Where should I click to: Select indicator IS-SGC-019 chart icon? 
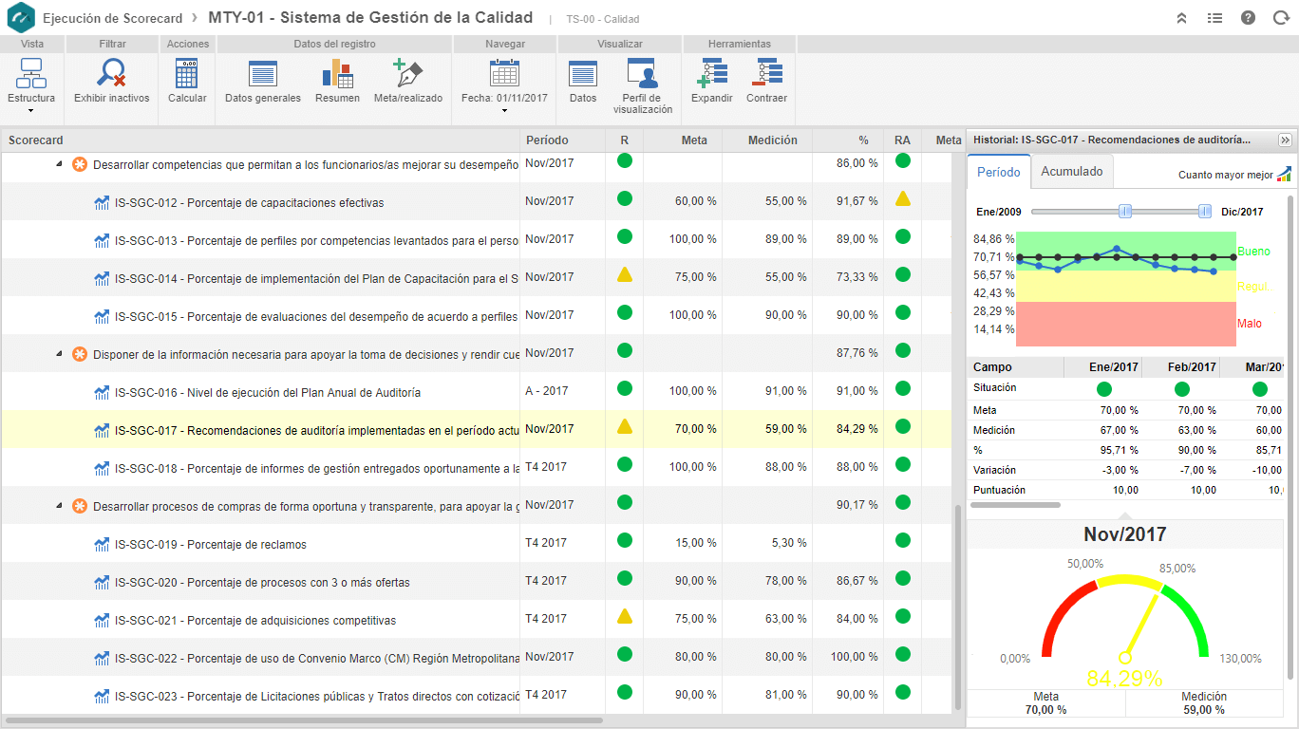click(x=102, y=544)
